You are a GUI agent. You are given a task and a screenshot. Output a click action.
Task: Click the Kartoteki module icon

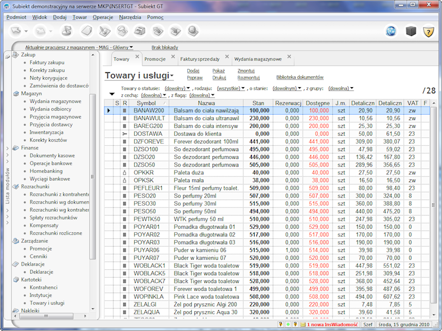click(16, 280)
